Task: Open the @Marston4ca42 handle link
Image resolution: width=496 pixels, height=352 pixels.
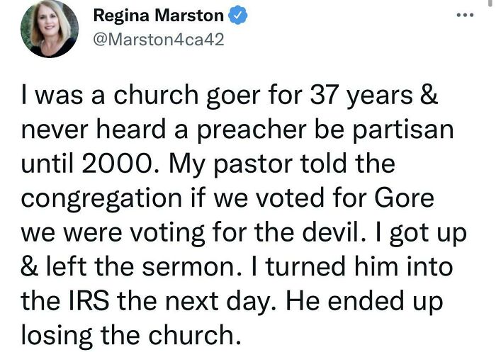Action: 159,40
